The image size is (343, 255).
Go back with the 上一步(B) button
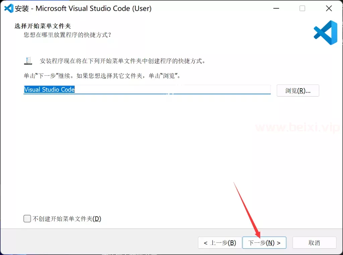(220, 243)
